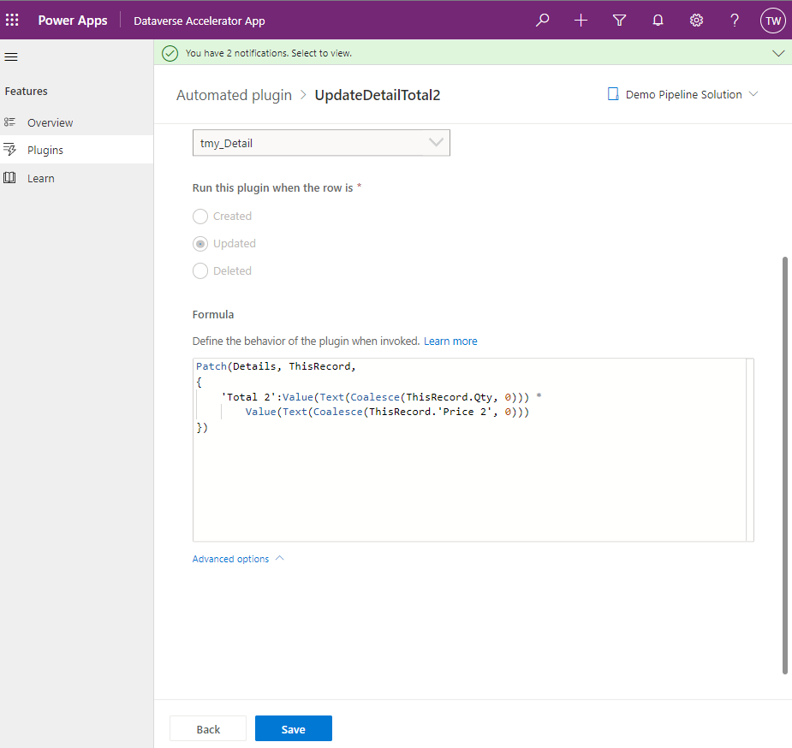
Task: Click the Save button
Action: click(x=294, y=729)
